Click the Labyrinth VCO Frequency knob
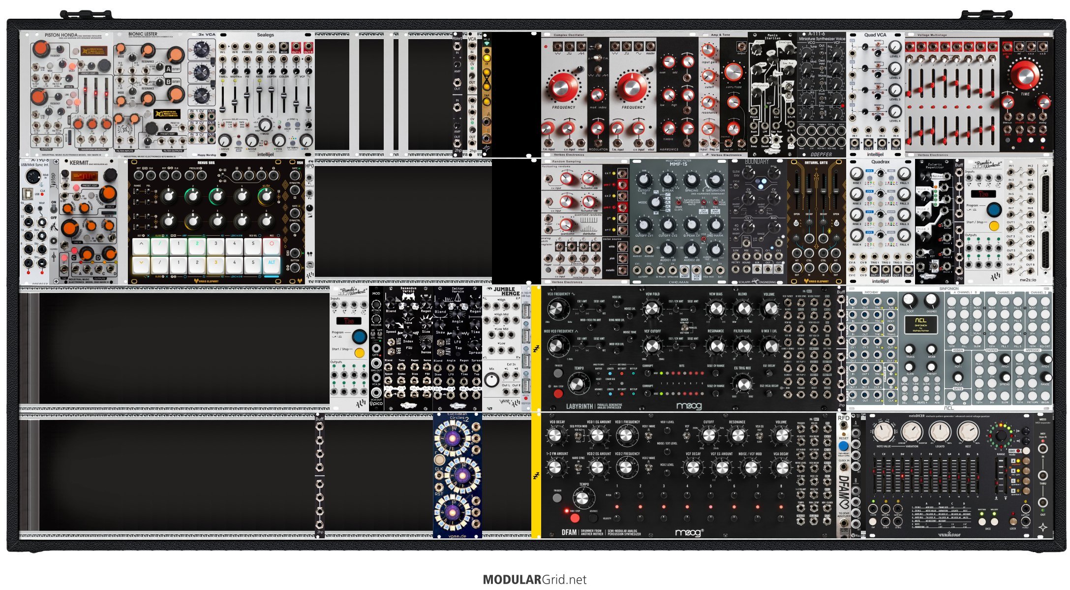Image resolution: width=1070 pixels, height=590 pixels. 555,309
